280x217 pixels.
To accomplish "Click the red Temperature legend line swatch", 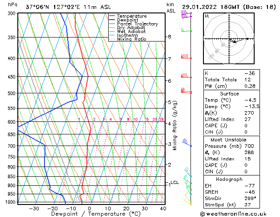I will coord(112,16).
